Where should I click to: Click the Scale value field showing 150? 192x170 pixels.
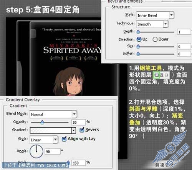[78, 163]
